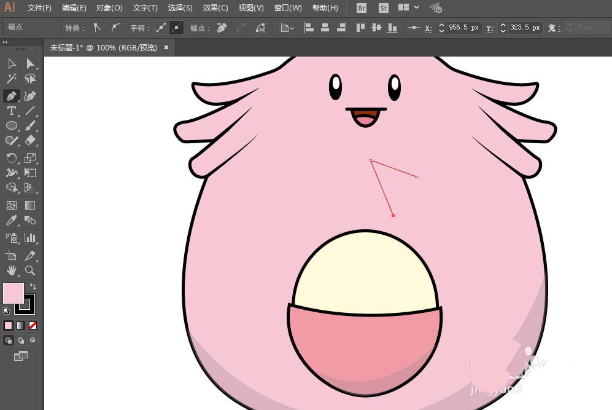
Task: Select the Column Graph tool
Action: point(30,238)
